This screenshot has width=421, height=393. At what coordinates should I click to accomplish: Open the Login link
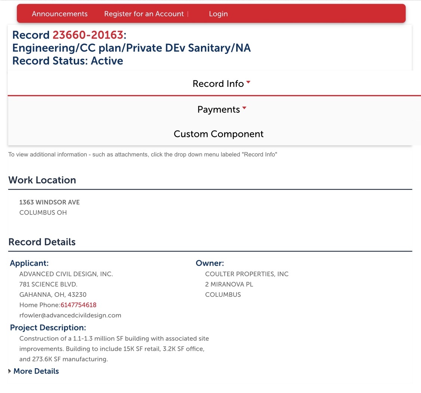[218, 14]
